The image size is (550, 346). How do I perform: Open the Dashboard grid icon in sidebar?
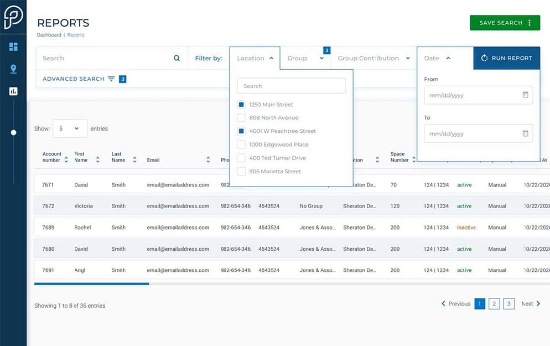(13, 47)
